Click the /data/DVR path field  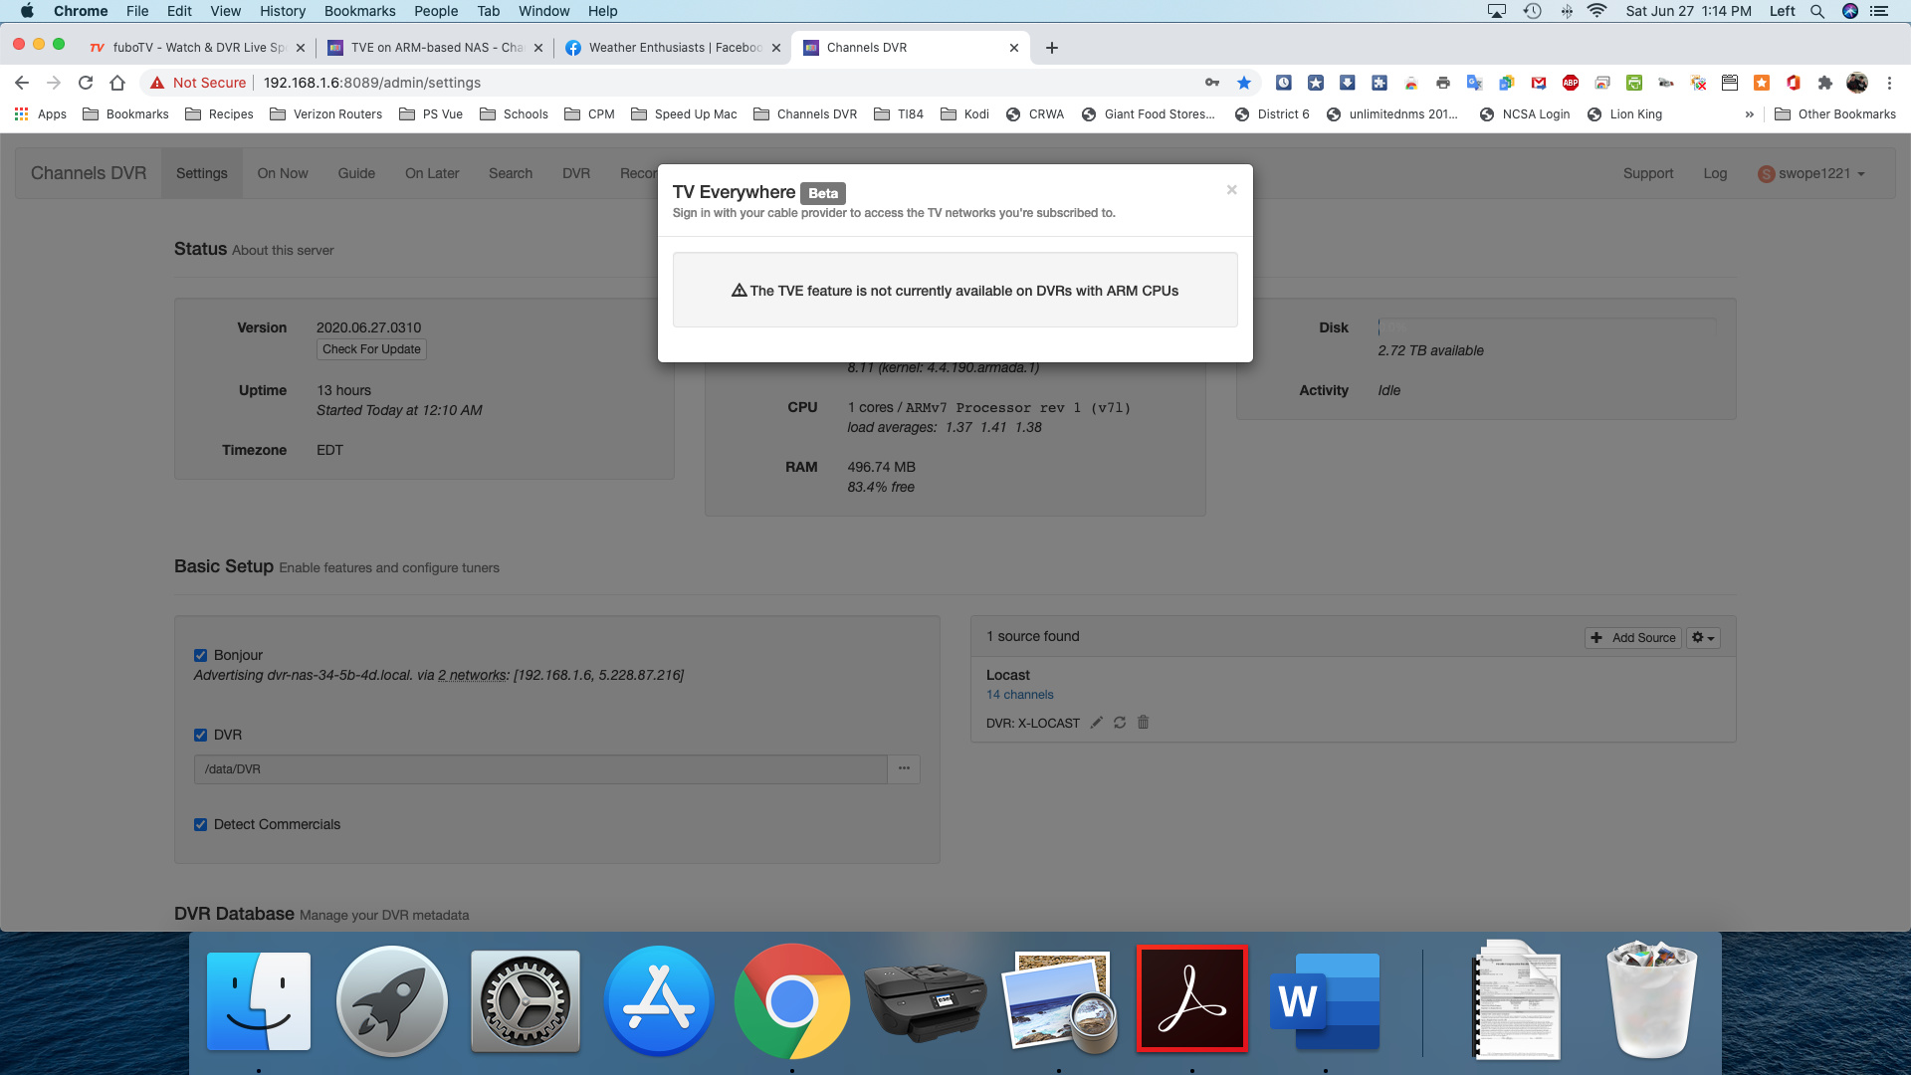pyautogui.click(x=539, y=769)
